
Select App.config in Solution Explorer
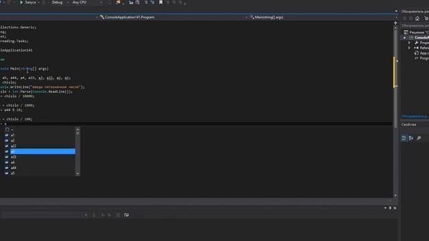point(422,54)
